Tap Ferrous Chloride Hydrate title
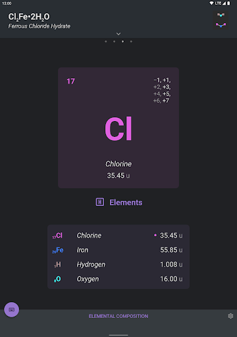The image size is (237, 337). pyautogui.click(x=39, y=26)
